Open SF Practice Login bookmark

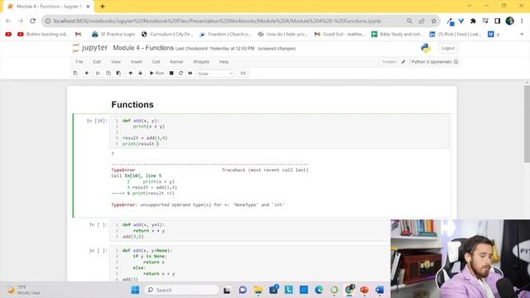pos(113,34)
